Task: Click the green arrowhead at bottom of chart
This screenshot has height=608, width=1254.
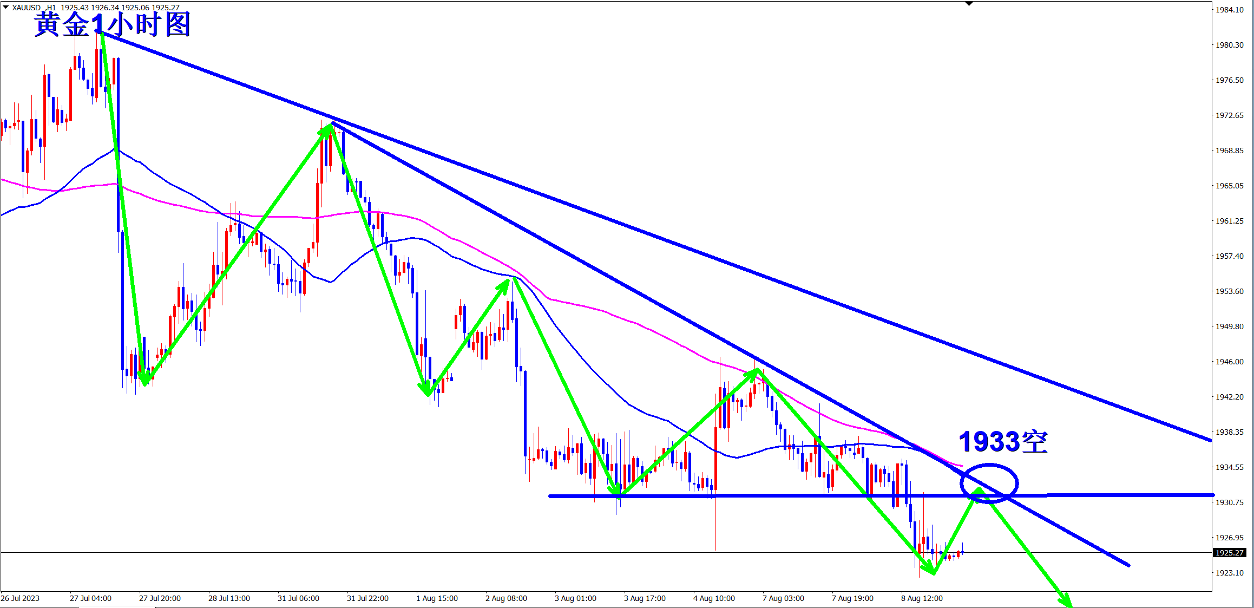Action: [1066, 601]
